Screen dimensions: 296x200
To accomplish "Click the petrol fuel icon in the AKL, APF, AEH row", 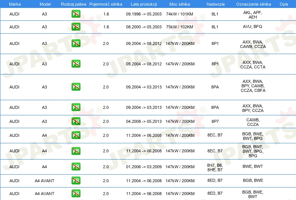I will (76, 14).
